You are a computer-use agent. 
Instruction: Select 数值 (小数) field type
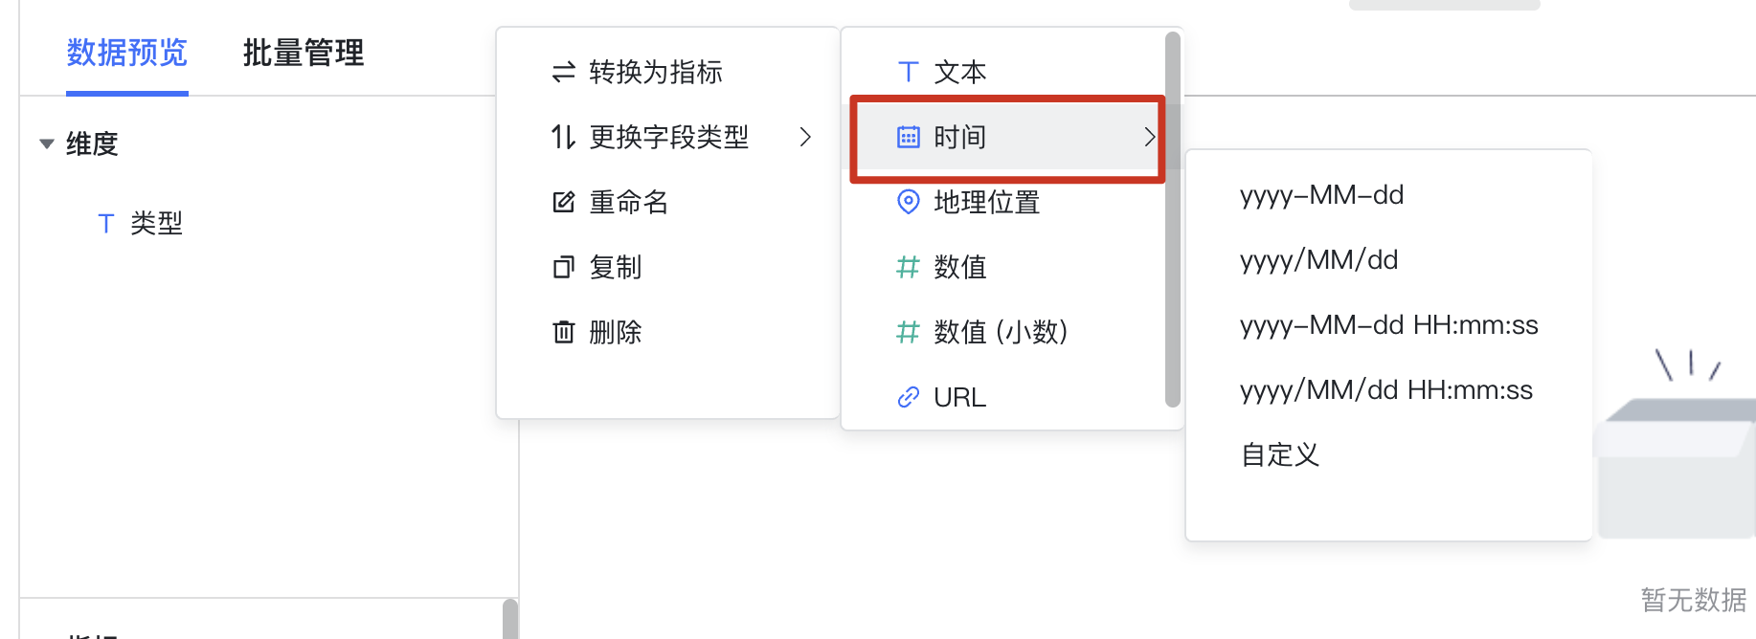point(1001,332)
